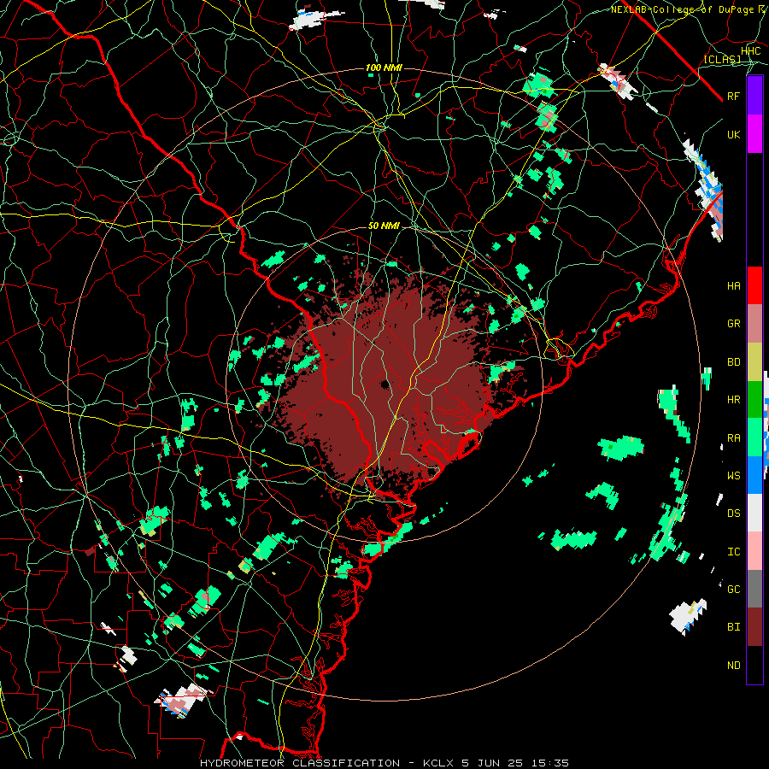Click the 'KCLX' station ID in the caption
Image resolution: width=769 pixels, height=769 pixels.
click(438, 763)
